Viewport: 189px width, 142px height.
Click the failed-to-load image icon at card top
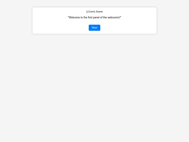pos(87,12)
